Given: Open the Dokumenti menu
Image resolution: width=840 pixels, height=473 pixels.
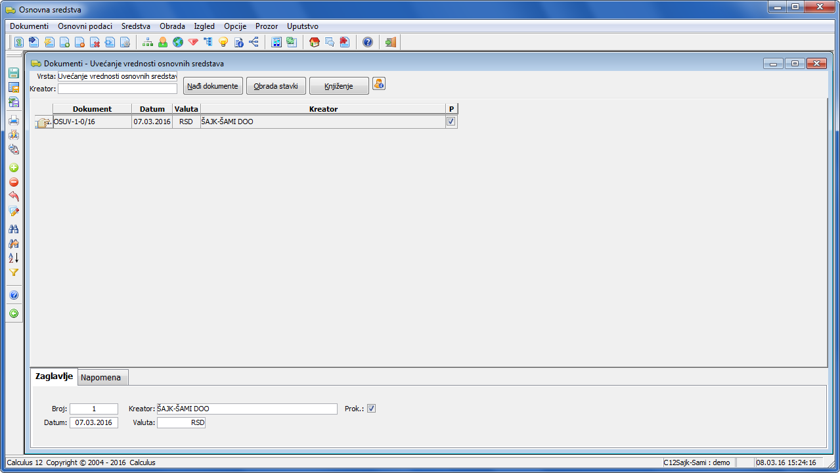Looking at the screenshot, I should point(29,26).
